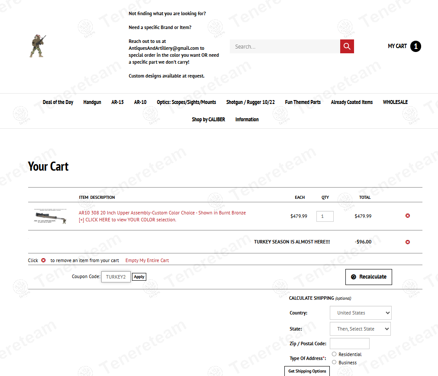The height and width of the screenshot is (376, 438).
Task: Click the $479.99 price in EACH column
Action: click(x=299, y=216)
